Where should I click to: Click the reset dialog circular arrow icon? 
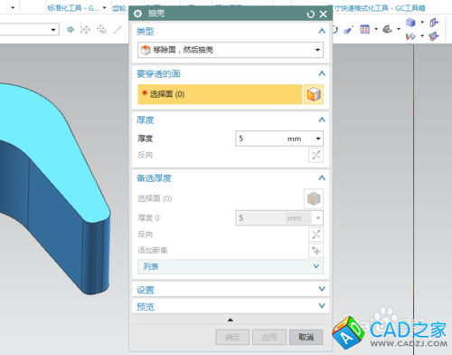(x=310, y=14)
